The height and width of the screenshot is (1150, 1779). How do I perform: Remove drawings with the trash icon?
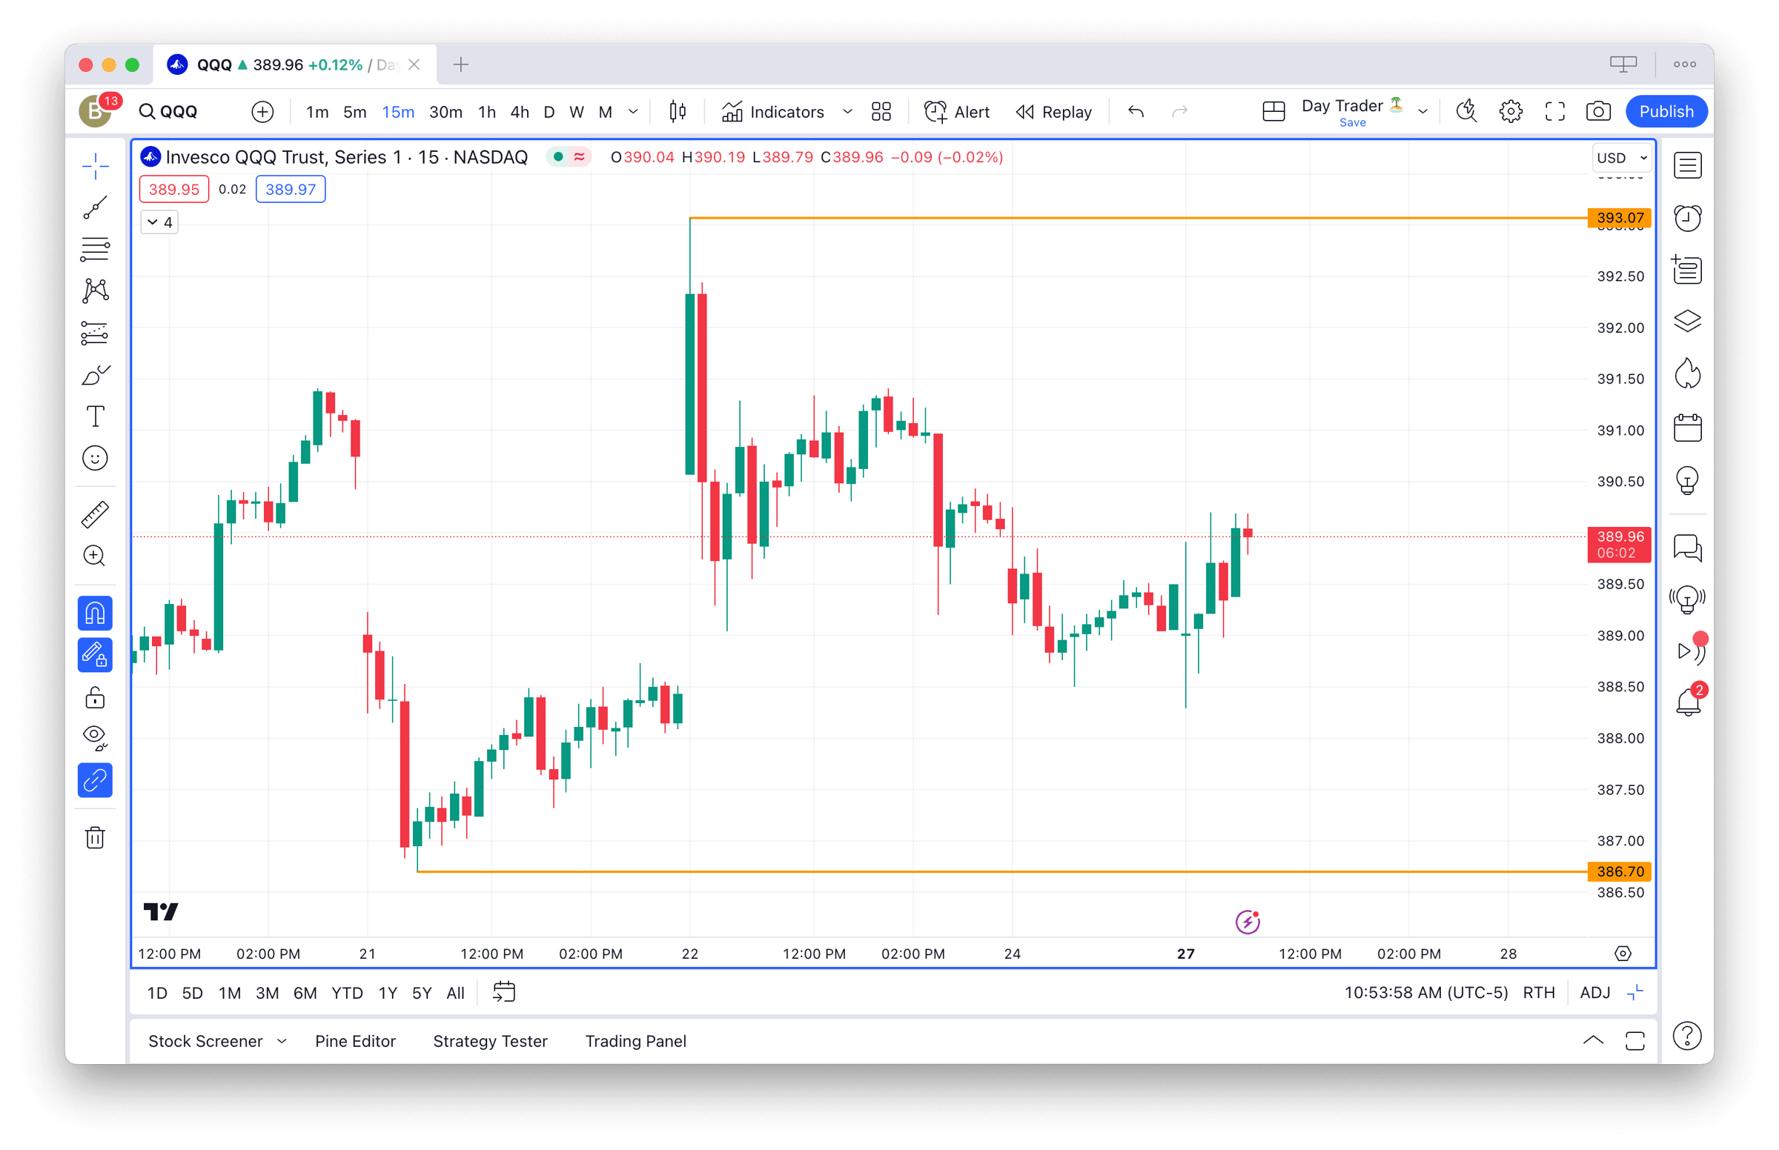click(x=95, y=837)
